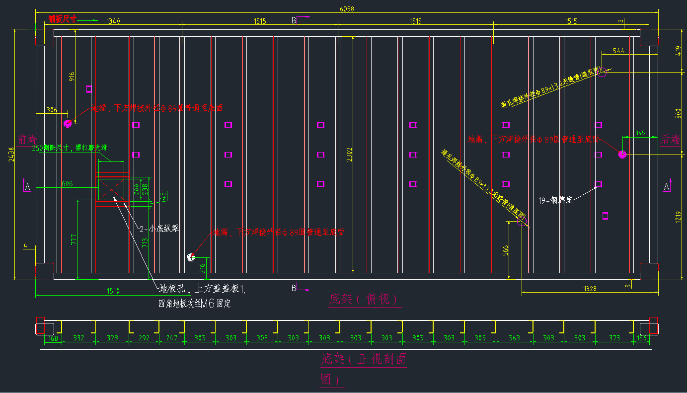Select the overall 6058 dimension text

pos(346,9)
